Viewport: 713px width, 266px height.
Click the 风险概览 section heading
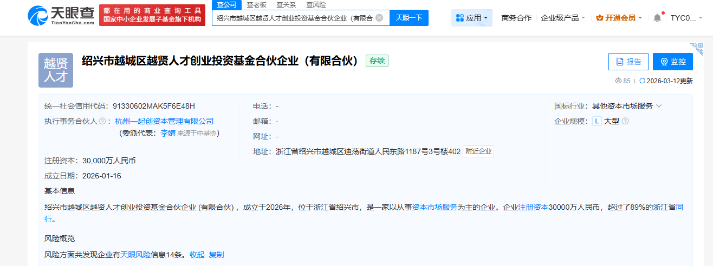click(x=60, y=238)
